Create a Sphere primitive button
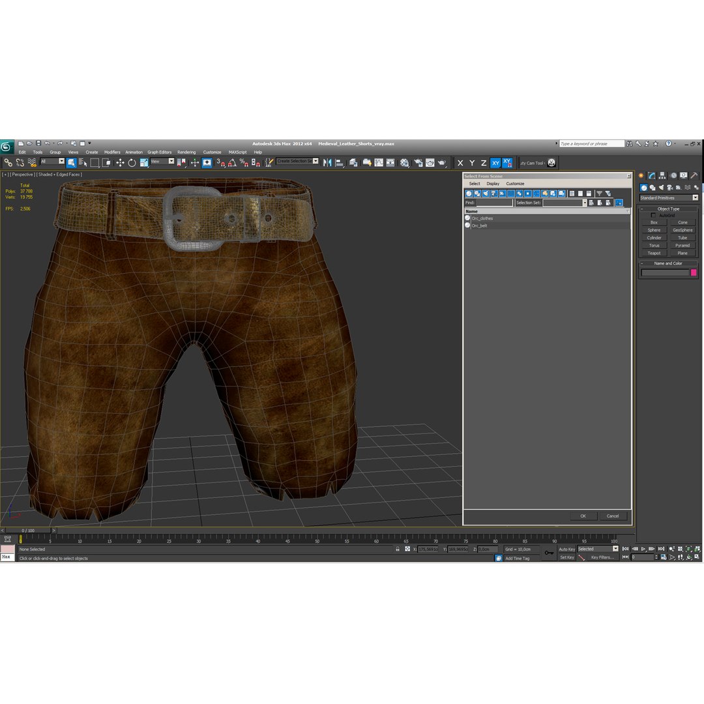This screenshot has width=704, height=704. [x=654, y=230]
